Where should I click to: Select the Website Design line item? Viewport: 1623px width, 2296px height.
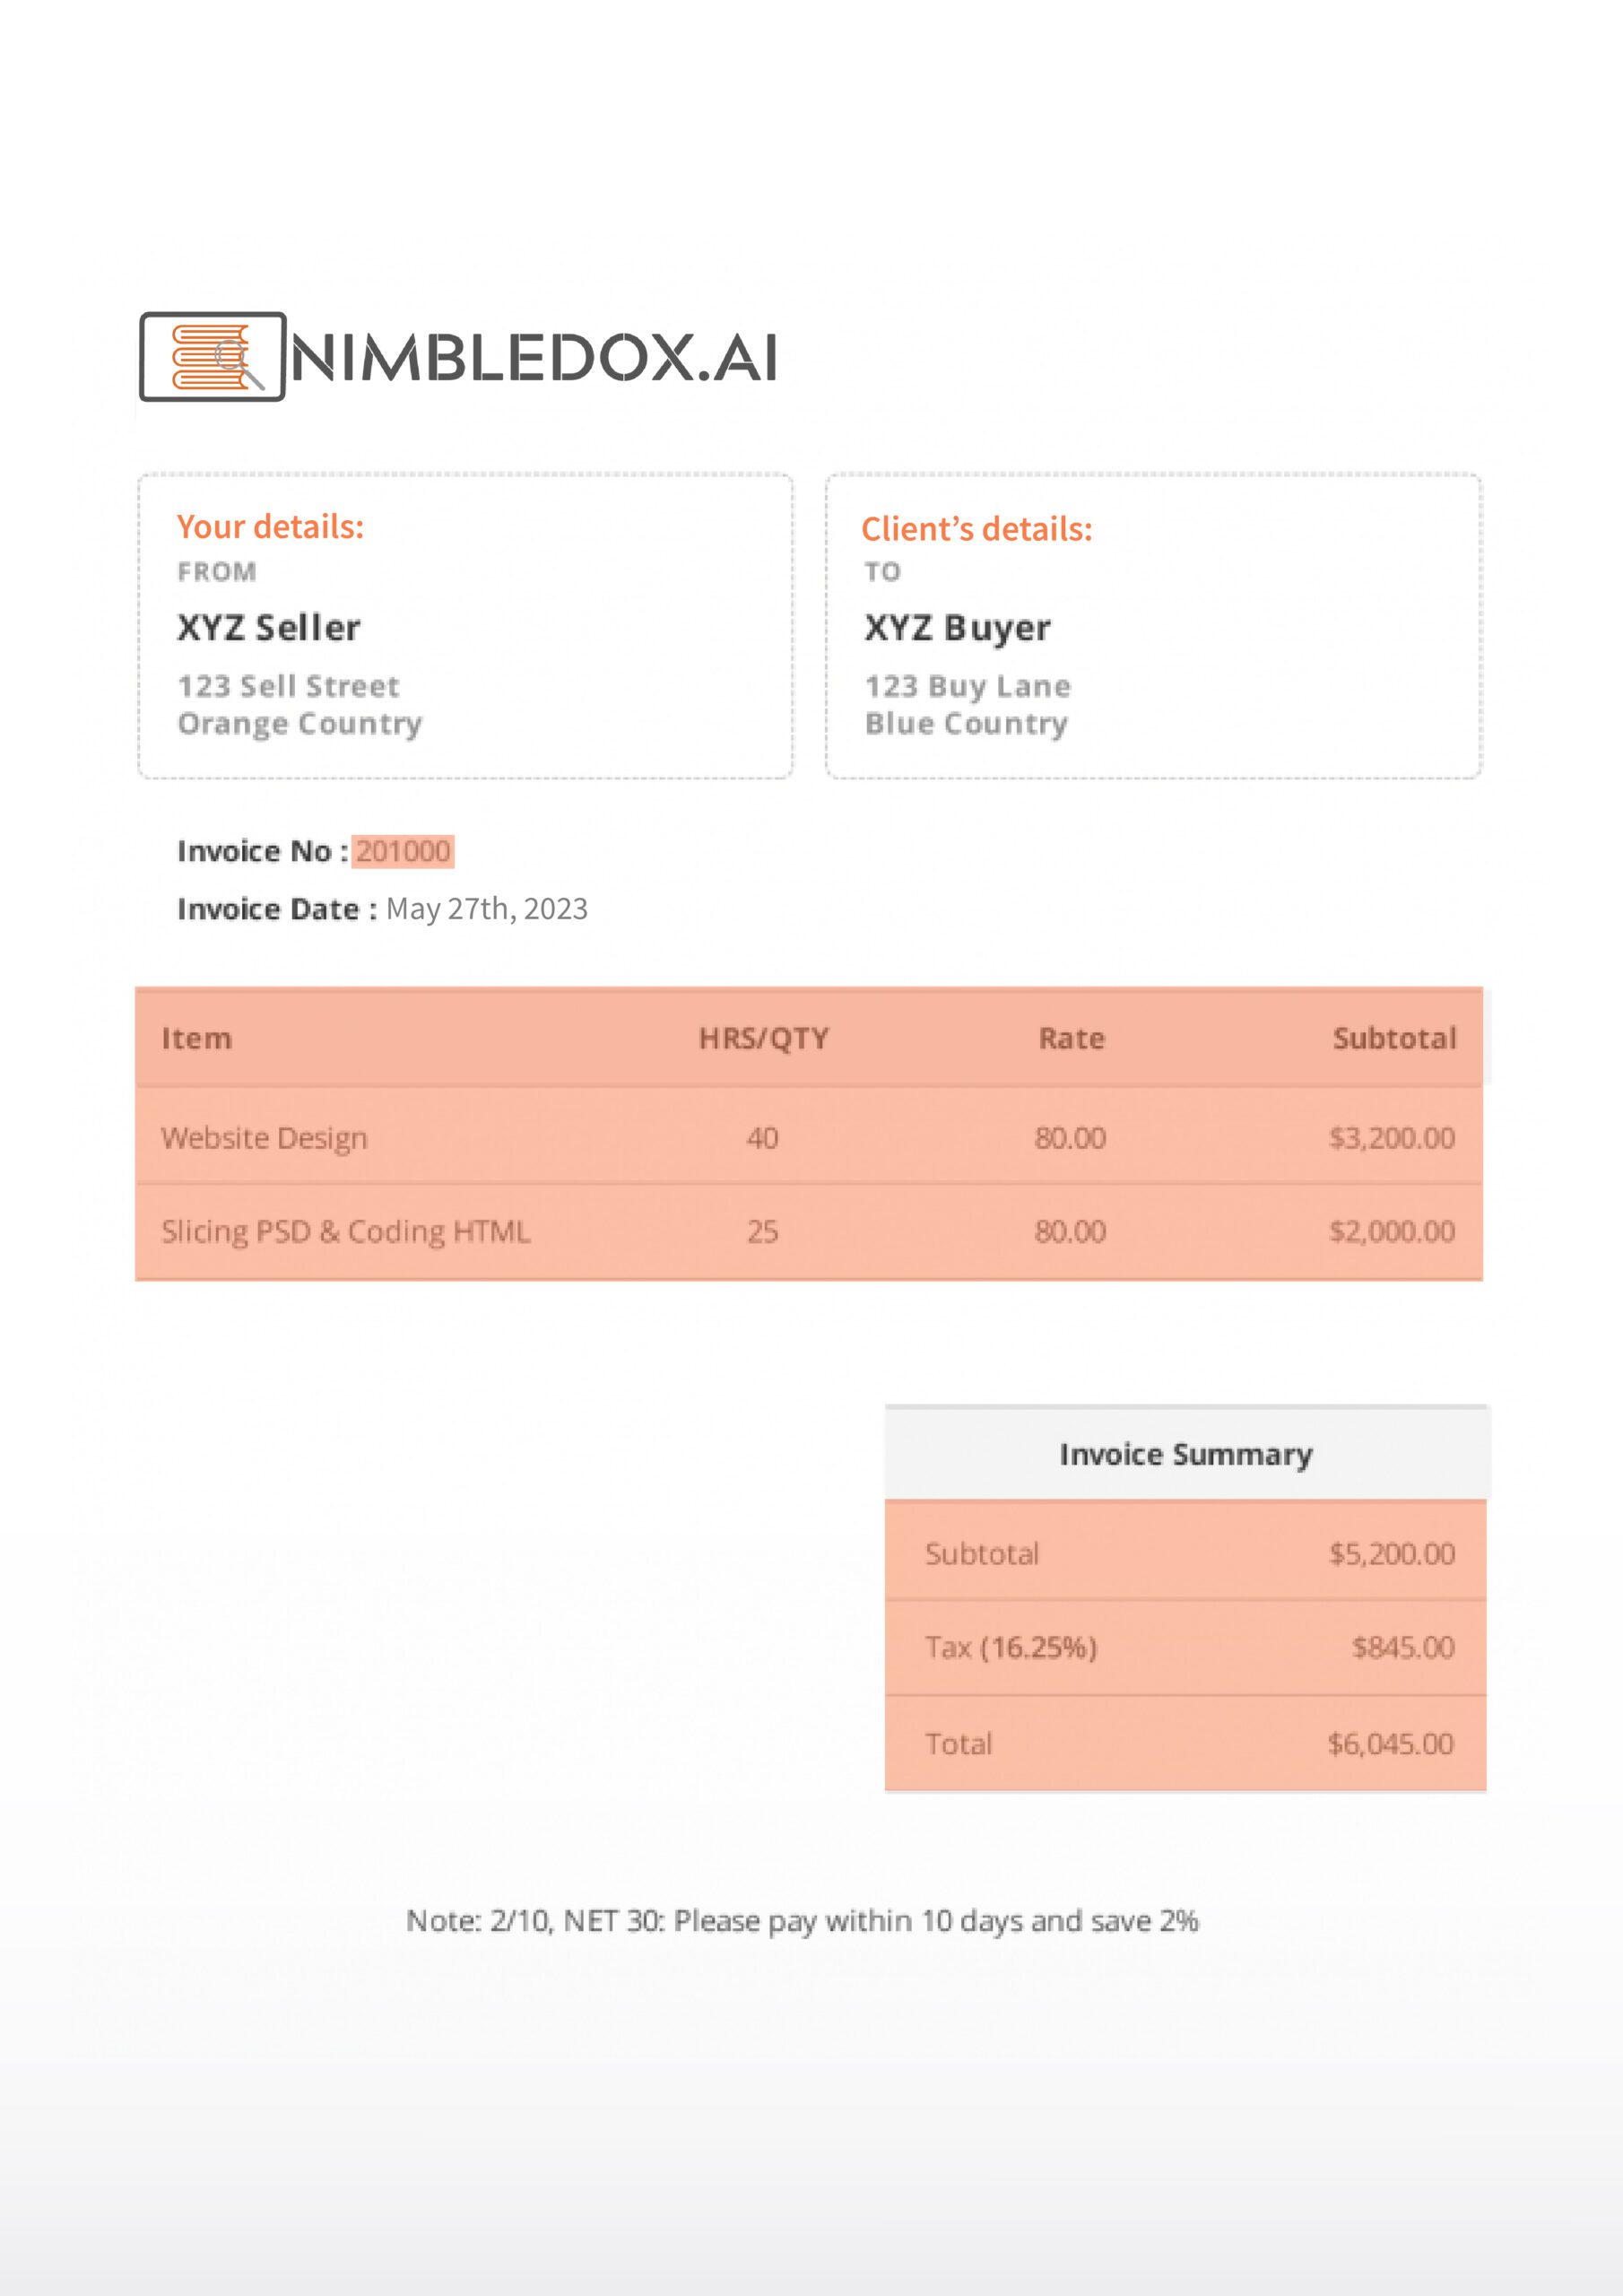click(x=264, y=1138)
